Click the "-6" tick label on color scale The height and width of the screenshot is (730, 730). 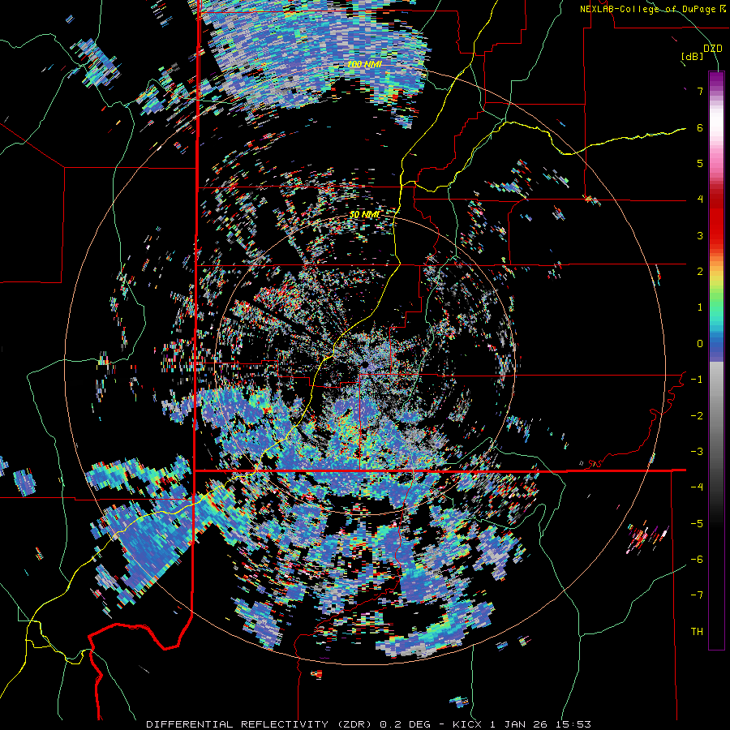pyautogui.click(x=697, y=560)
